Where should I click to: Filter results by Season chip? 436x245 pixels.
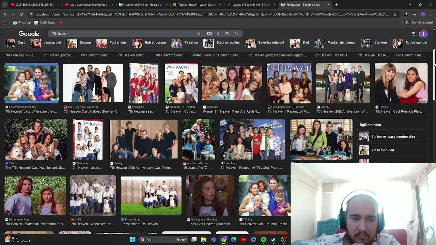point(79,43)
